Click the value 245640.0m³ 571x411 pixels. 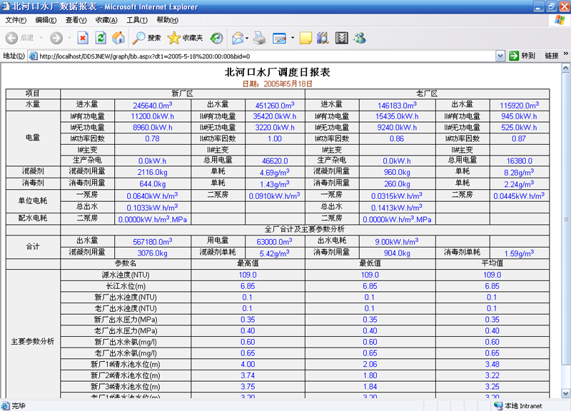153,105
